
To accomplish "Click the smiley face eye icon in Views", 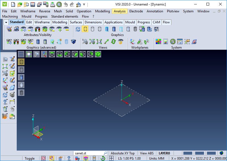I will pyautogui.click(x=120, y=42).
